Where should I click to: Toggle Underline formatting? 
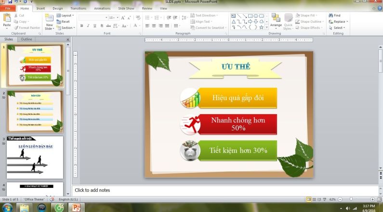click(95, 26)
